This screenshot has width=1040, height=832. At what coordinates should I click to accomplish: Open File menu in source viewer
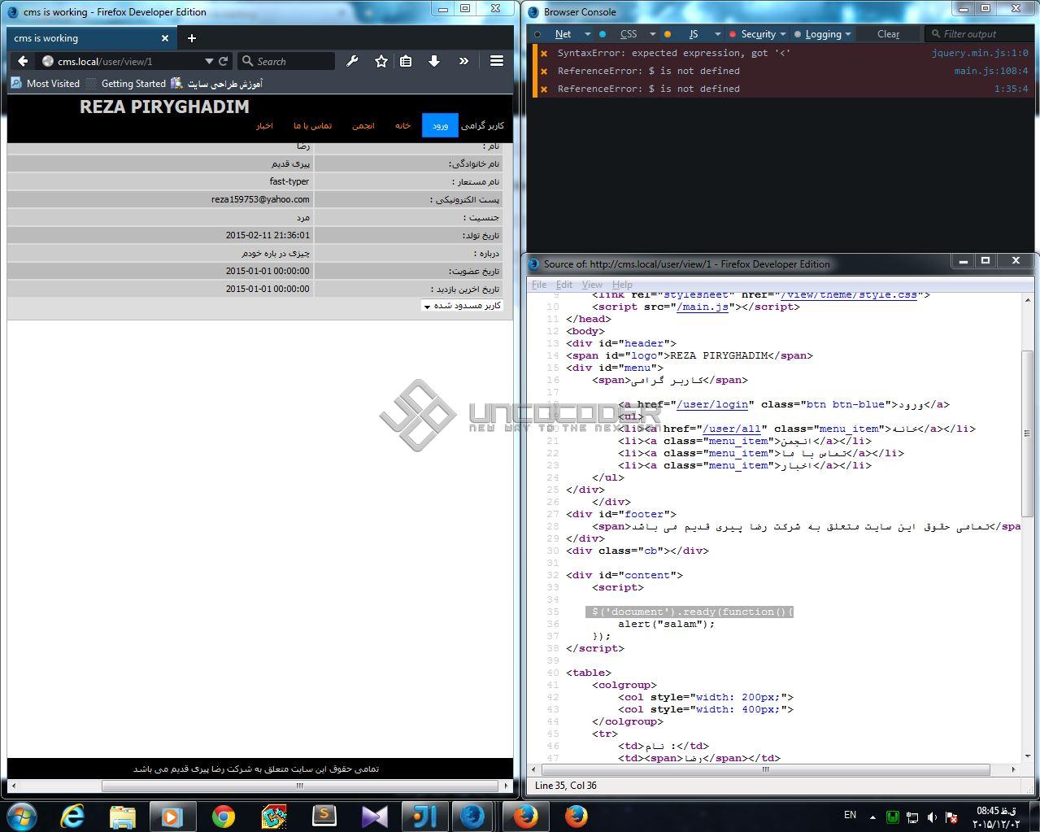tap(539, 285)
